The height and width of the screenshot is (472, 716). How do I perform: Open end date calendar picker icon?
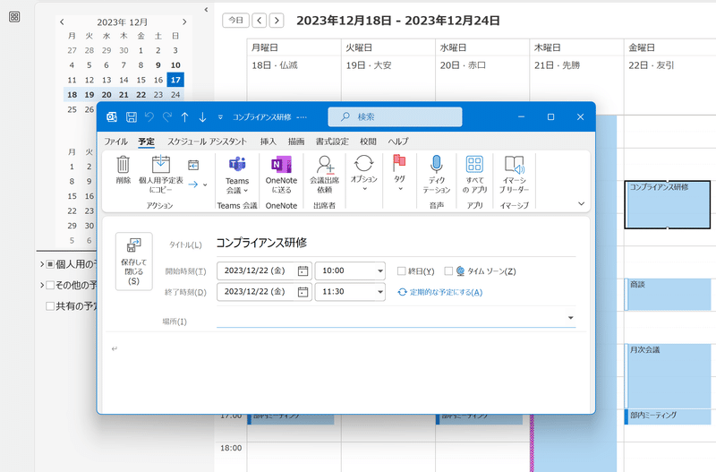tap(303, 292)
